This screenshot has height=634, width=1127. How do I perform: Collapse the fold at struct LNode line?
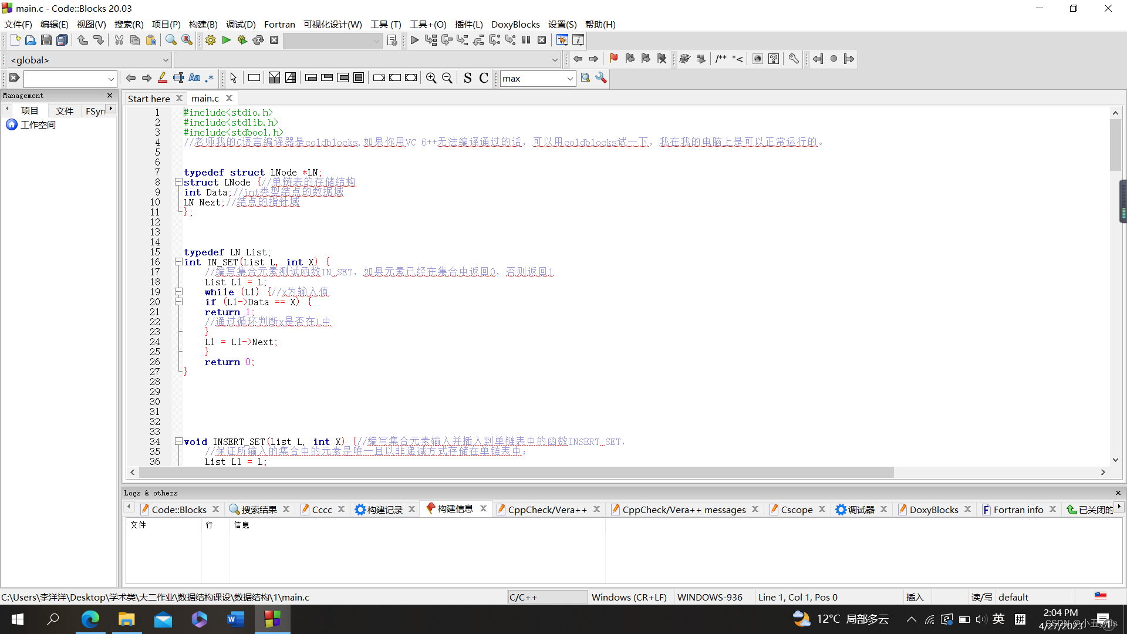coord(178,183)
